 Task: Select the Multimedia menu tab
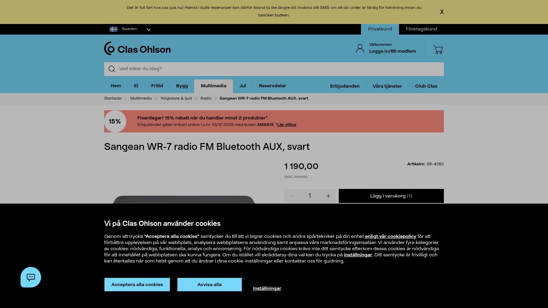pos(213,86)
